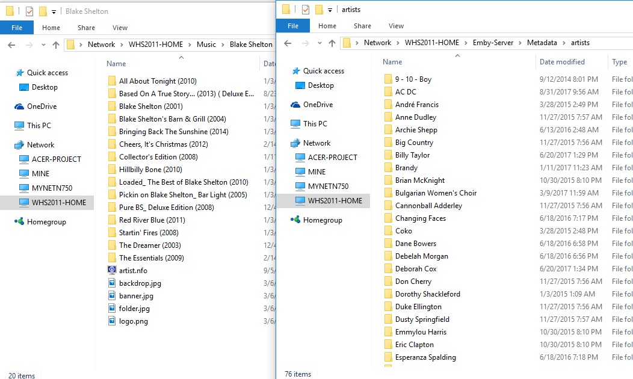Image resolution: width=633 pixels, height=379 pixels.
Task: Select artist.nfo file icon
Action: coord(112,271)
